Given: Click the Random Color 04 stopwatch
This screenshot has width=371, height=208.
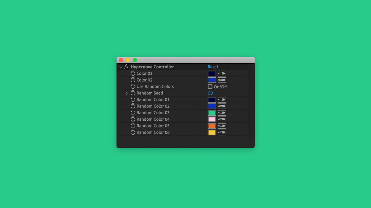Looking at the screenshot, I should coord(133,119).
